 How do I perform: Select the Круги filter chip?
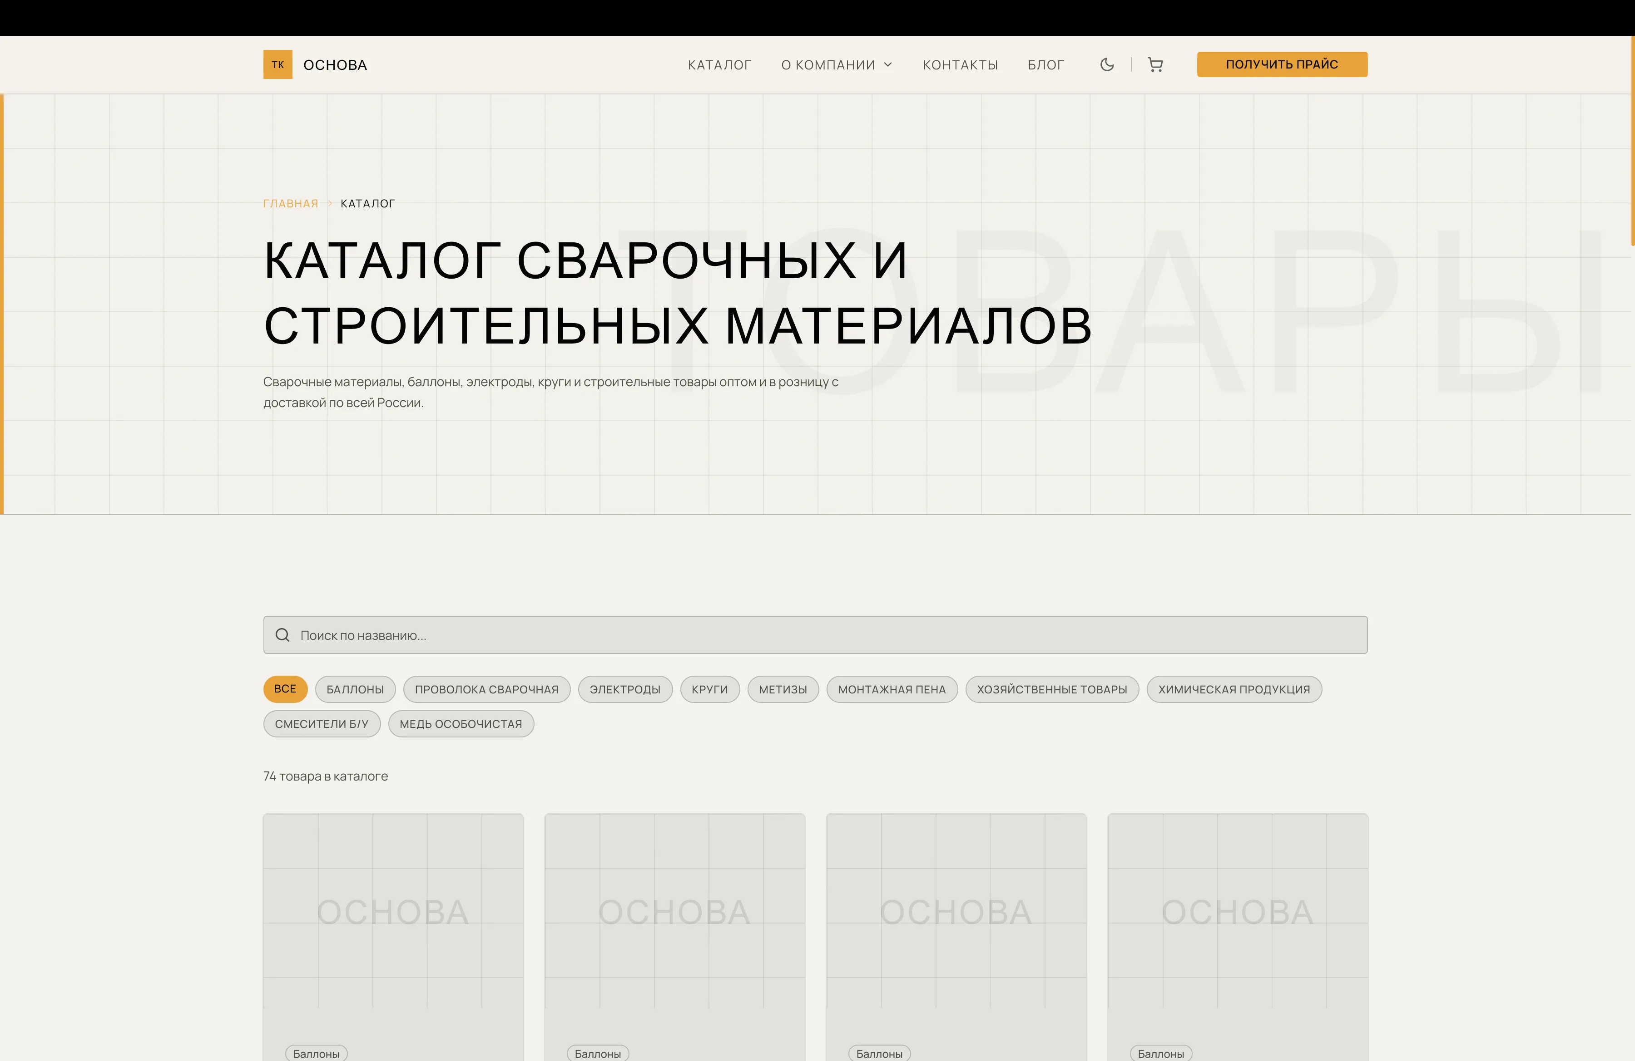coord(710,689)
